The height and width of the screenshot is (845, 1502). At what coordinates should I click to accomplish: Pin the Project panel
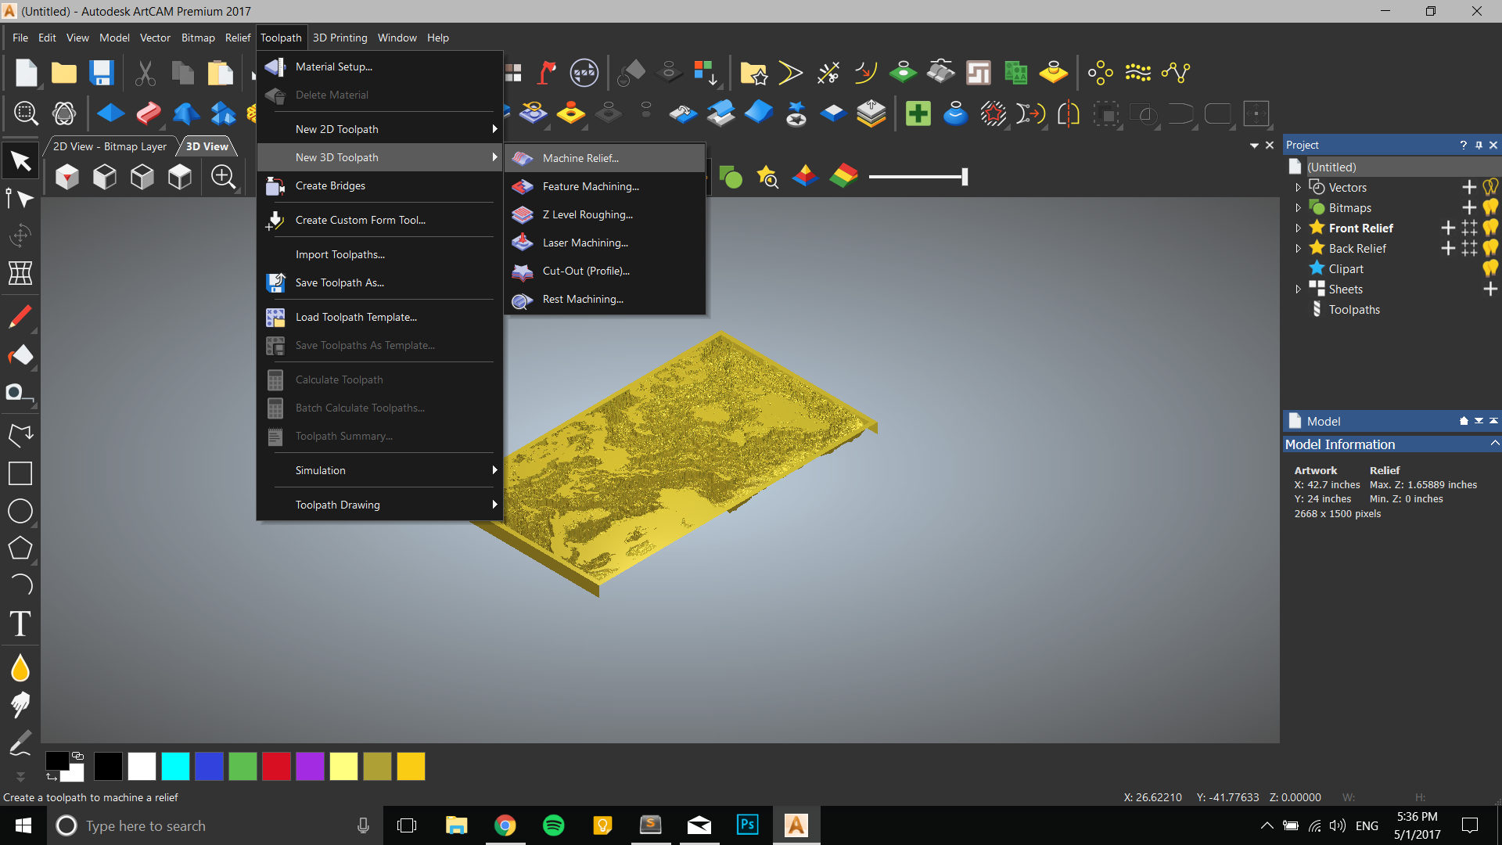[x=1479, y=145]
